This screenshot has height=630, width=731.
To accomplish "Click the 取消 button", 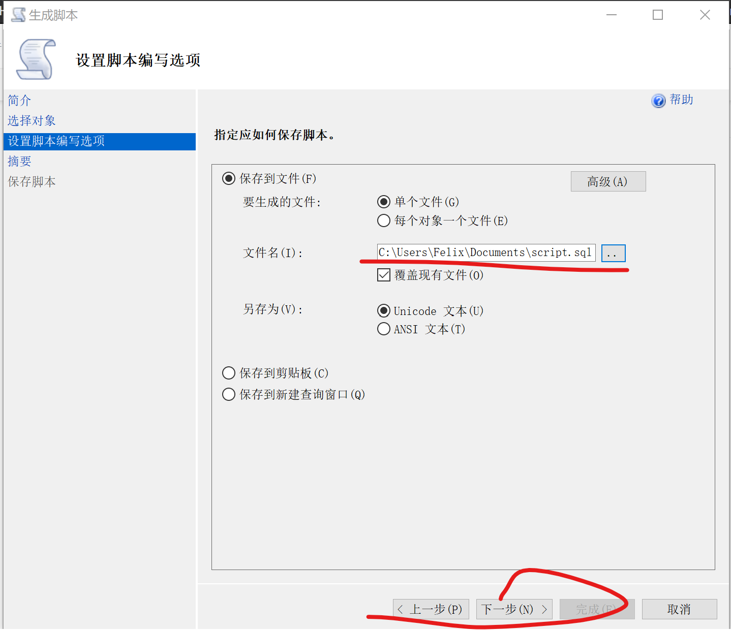I will (679, 609).
